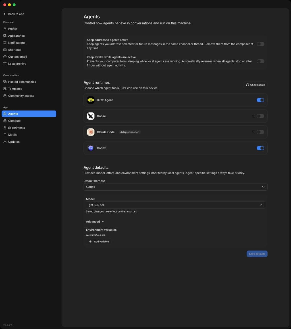The width and height of the screenshot is (291, 329).
Task: Click the Experiments flask icon in sidebar
Action: click(x=5, y=128)
